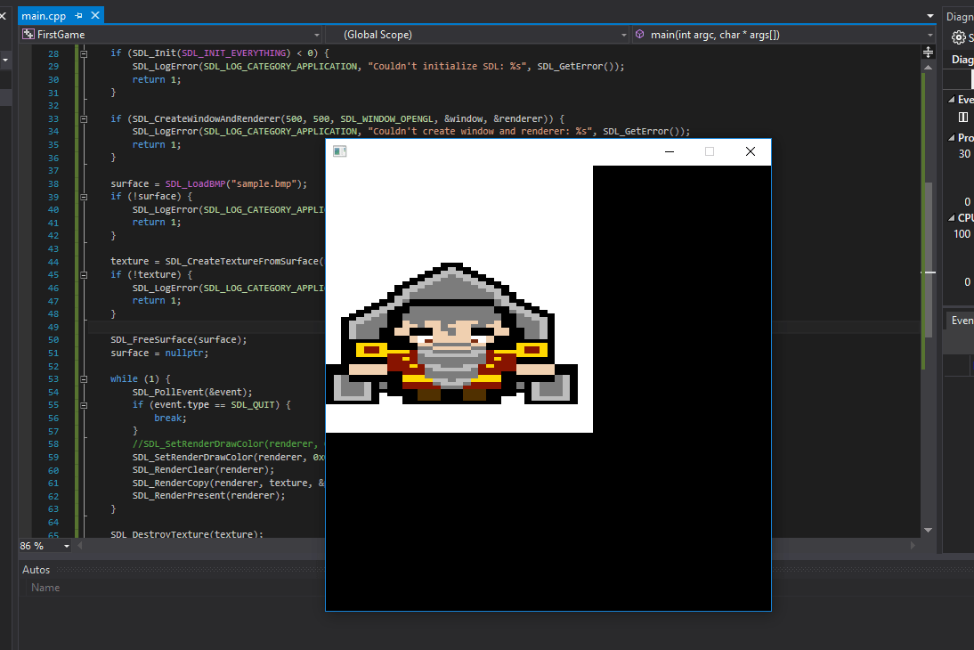The height and width of the screenshot is (650, 974).
Task: Collapse the while loop outline at line 53
Action: [83, 378]
